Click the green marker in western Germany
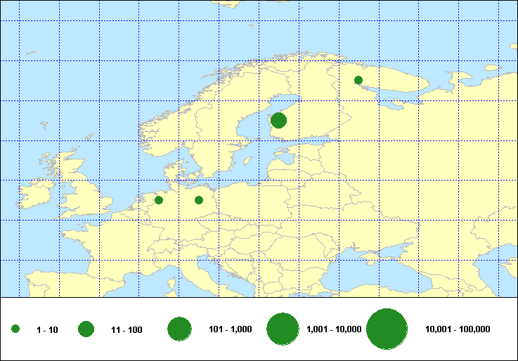The image size is (518, 361). 159,200
